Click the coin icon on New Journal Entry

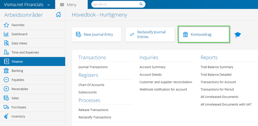78,35
